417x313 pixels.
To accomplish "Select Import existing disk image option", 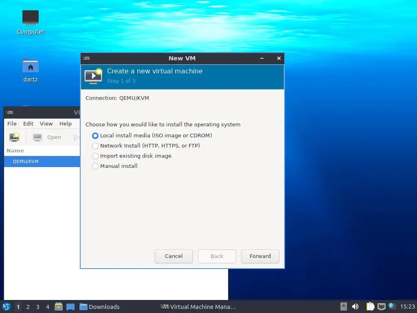I will (132, 156).
